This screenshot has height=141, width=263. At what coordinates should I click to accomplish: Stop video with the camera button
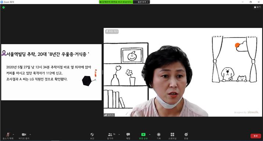[24, 136]
